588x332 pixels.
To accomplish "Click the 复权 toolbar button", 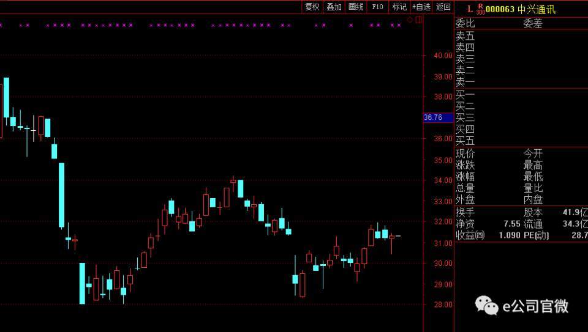I will click(312, 7).
